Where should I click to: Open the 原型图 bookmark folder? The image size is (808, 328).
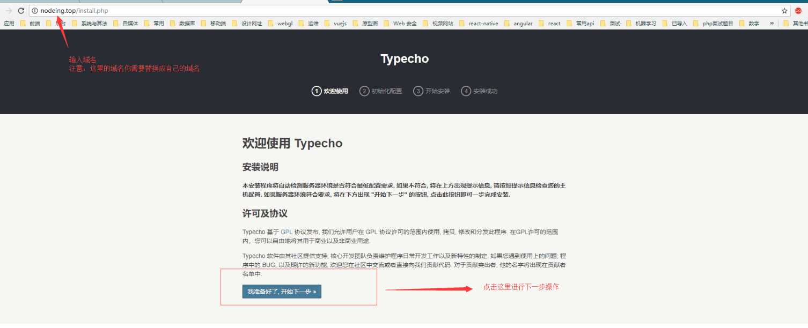[365, 24]
